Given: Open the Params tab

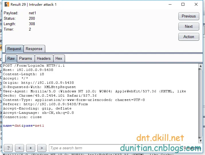Looking at the screenshot, I should coord(26,59).
